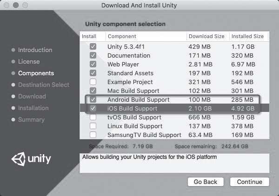Uncheck the Unity 5.3.4f1 install checkbox

(93, 46)
